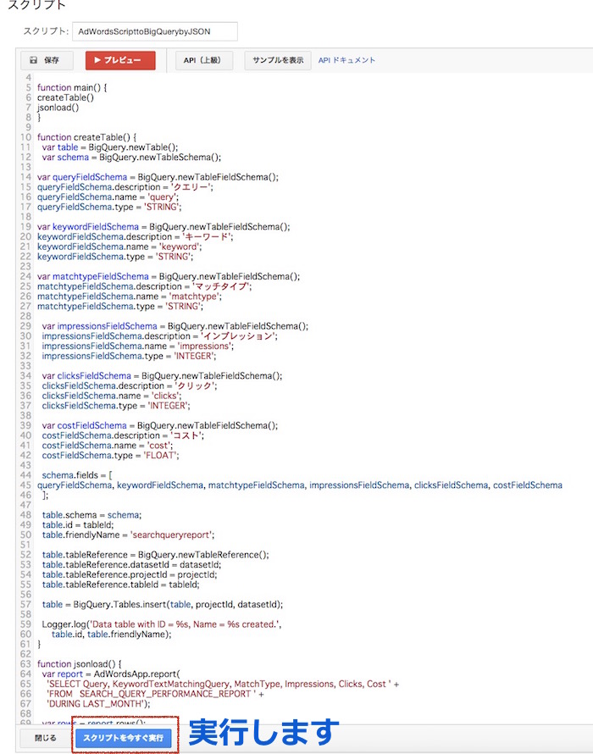Click line 'matchtypeFieldSchema.name = 'matchtype';'
This screenshot has height=754, width=593.
coord(130,297)
